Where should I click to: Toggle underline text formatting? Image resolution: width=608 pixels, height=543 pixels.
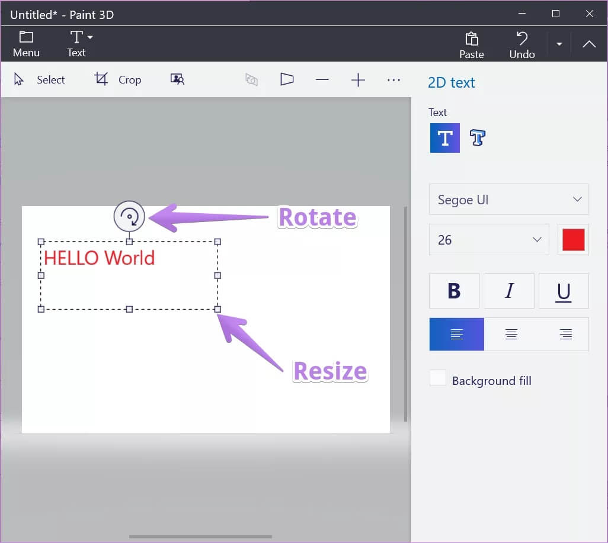(x=564, y=291)
